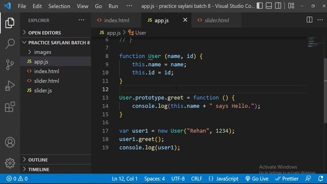Expand the Outline section
This screenshot has width=327, height=184.
[56, 160]
